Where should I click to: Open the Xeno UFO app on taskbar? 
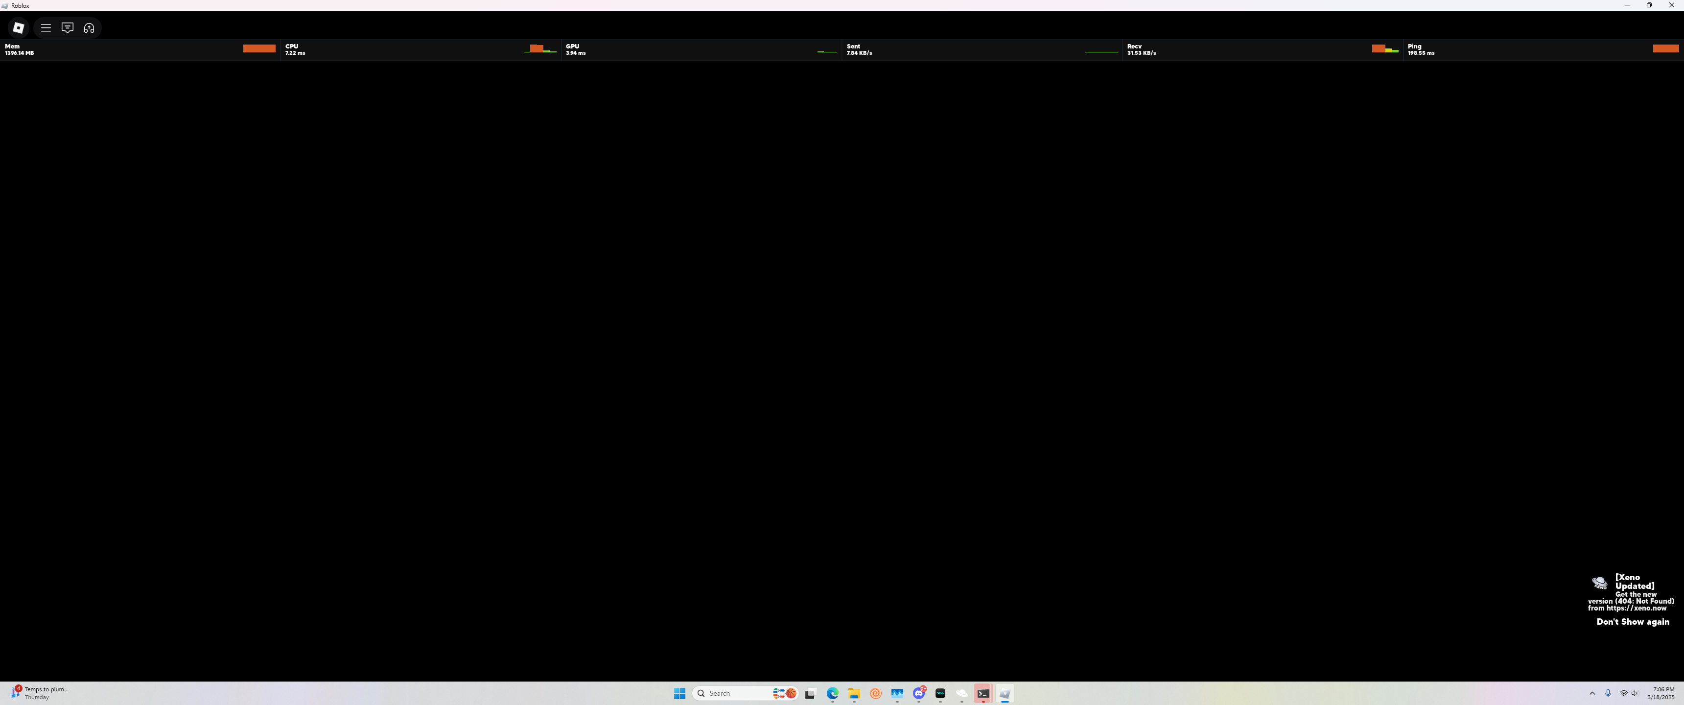coord(961,693)
